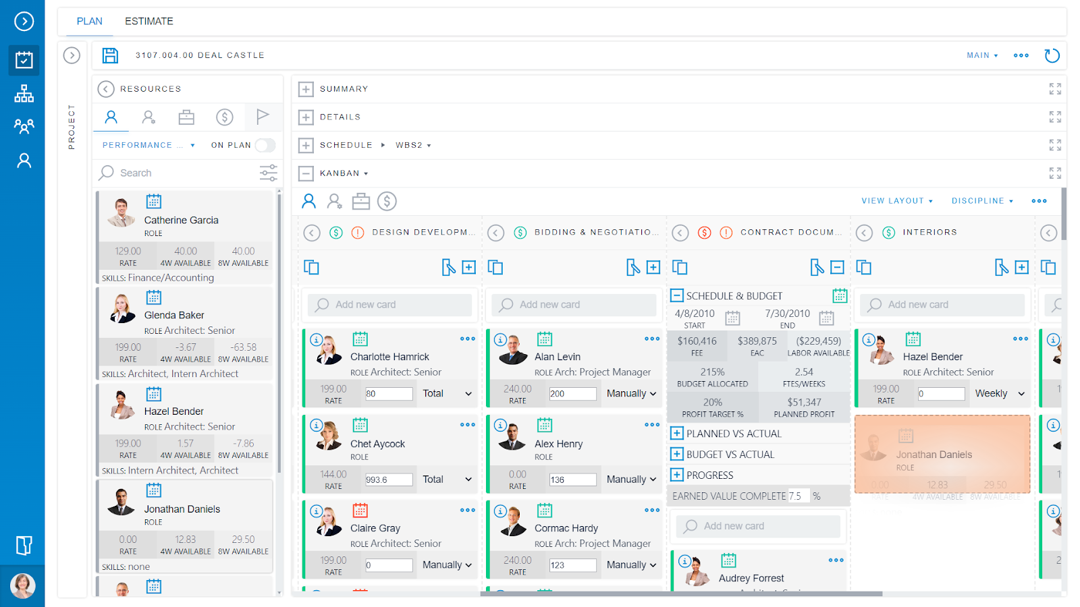Viewport: 1080px width, 607px height.
Task: Select the generic resources person-gear tab icon
Action: click(148, 117)
